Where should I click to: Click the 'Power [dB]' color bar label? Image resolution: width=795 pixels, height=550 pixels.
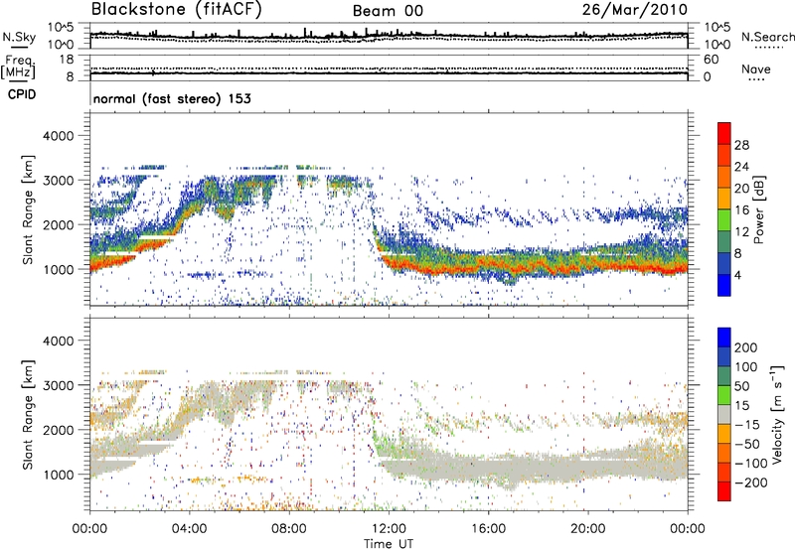tap(758, 209)
